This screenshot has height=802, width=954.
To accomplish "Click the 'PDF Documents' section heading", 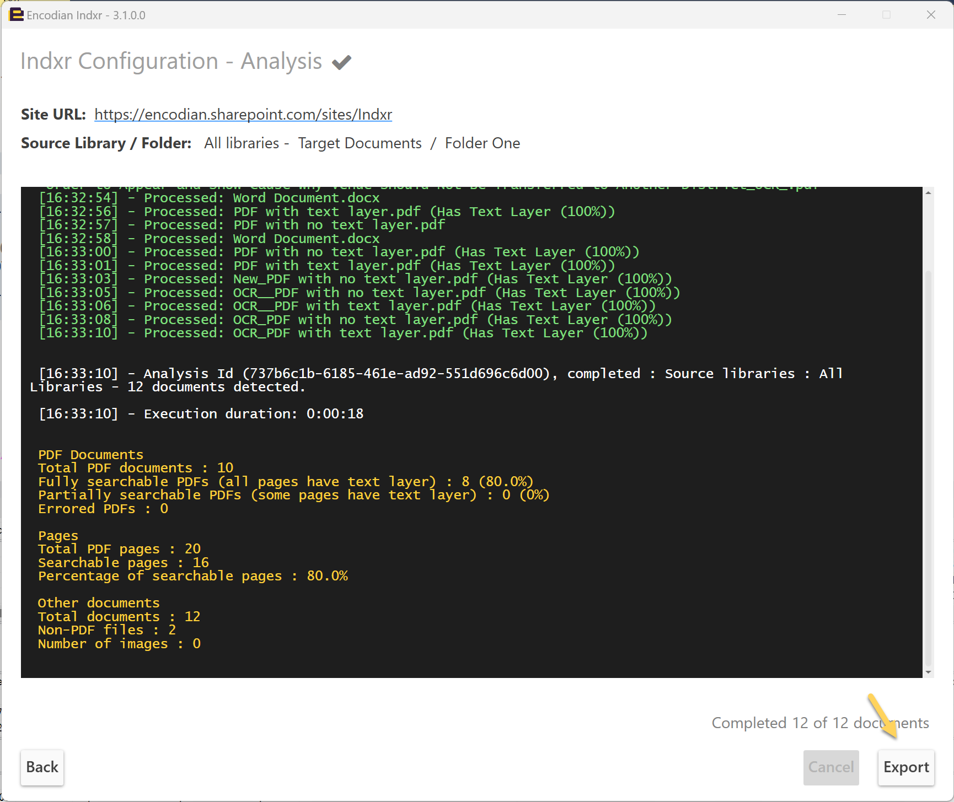I will (90, 455).
